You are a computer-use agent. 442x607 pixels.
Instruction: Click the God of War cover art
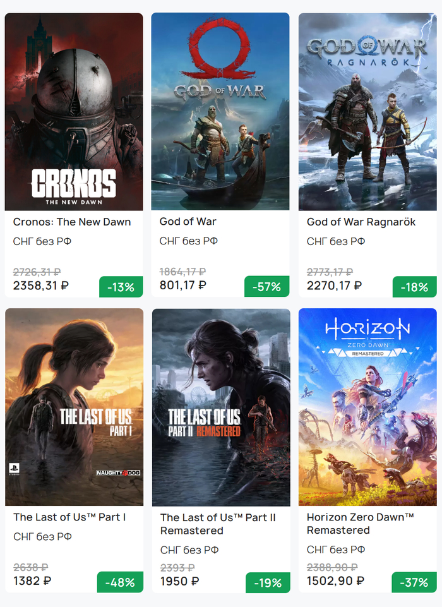pyautogui.click(x=220, y=112)
